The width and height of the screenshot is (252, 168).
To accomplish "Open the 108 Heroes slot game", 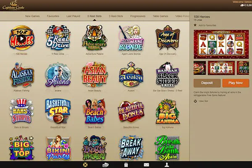I will tap(20, 38).
